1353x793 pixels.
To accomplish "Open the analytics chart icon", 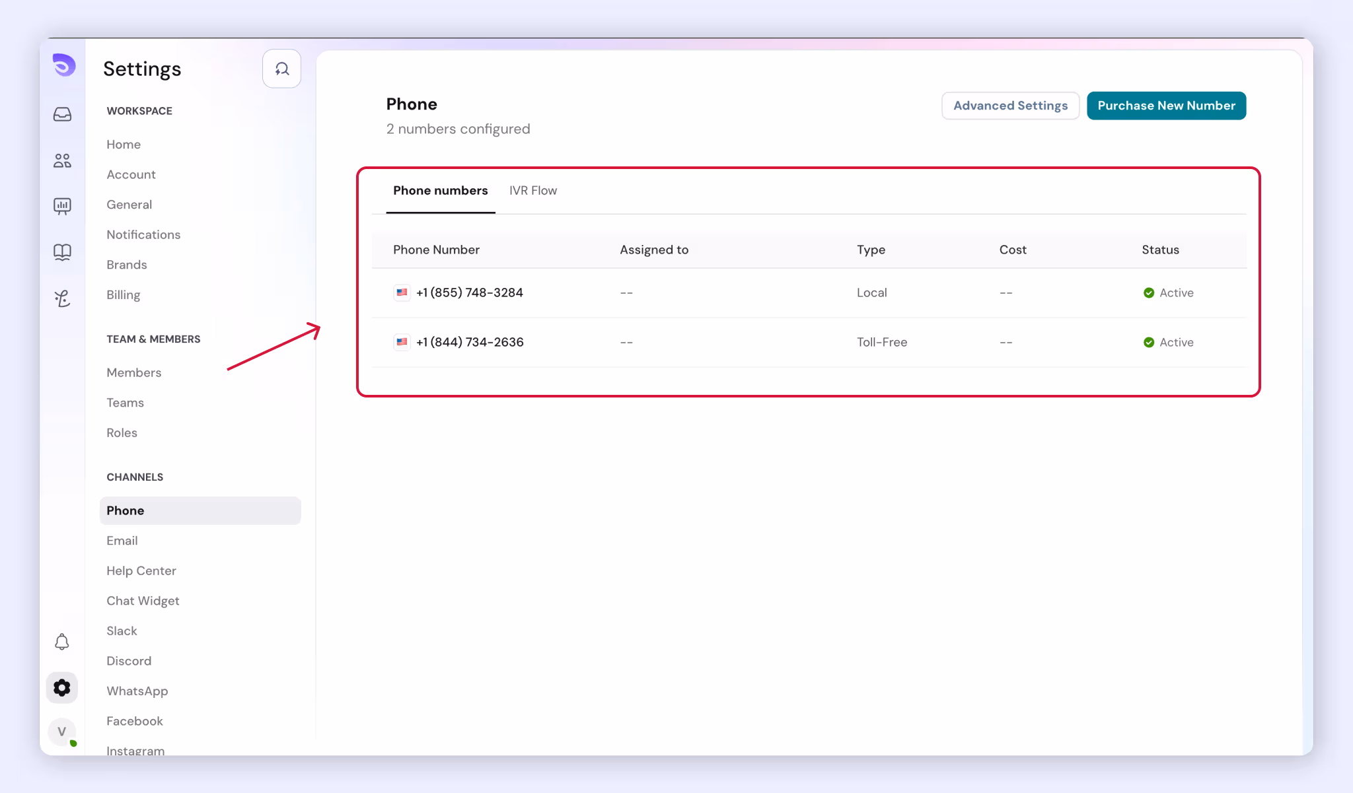I will pos(62,206).
